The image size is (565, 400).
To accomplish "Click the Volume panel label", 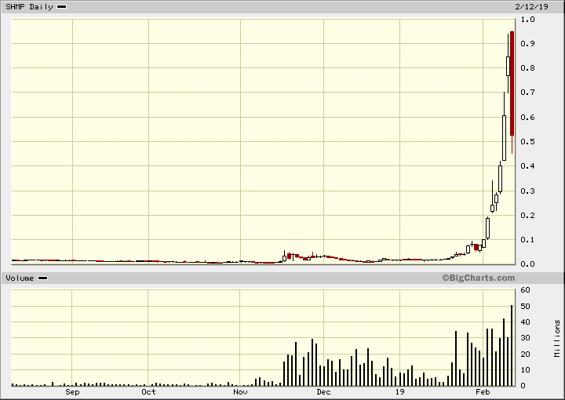I will coord(20,278).
